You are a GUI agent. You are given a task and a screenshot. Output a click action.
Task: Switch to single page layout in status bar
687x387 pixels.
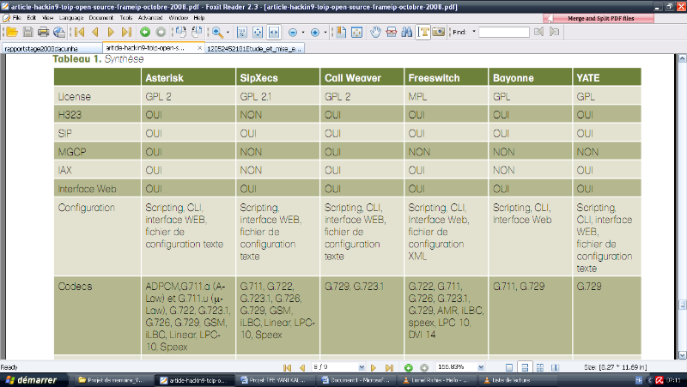[x=510, y=367]
